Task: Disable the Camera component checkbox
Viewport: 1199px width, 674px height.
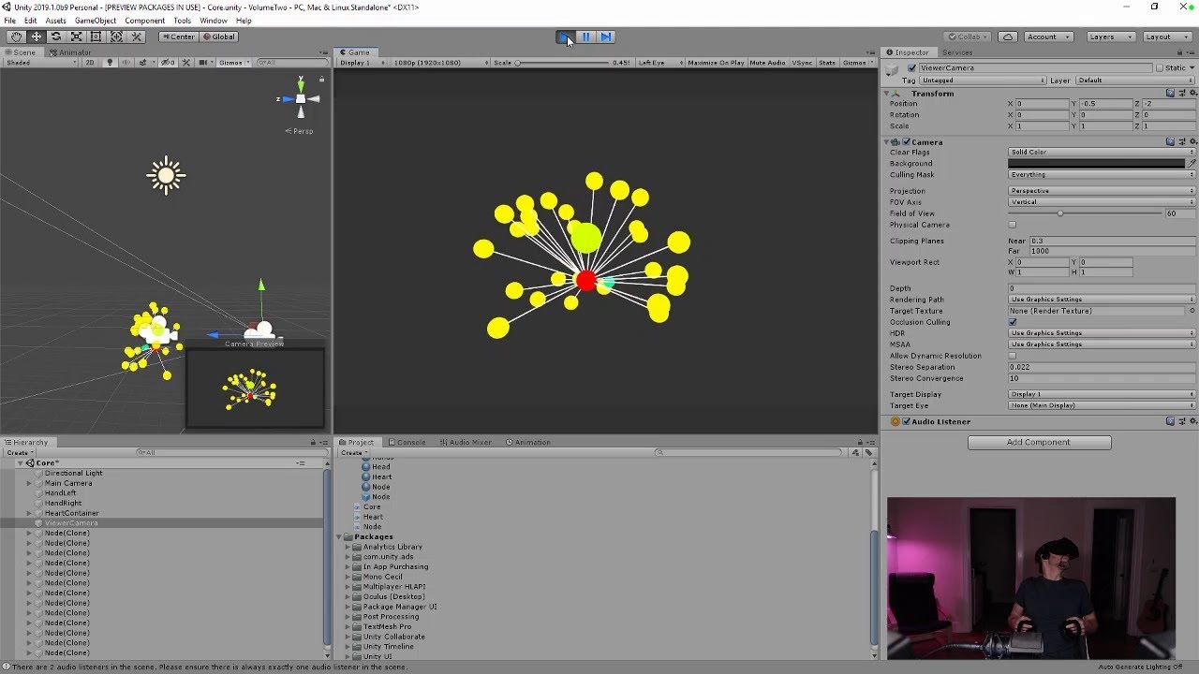Action: tap(906, 142)
